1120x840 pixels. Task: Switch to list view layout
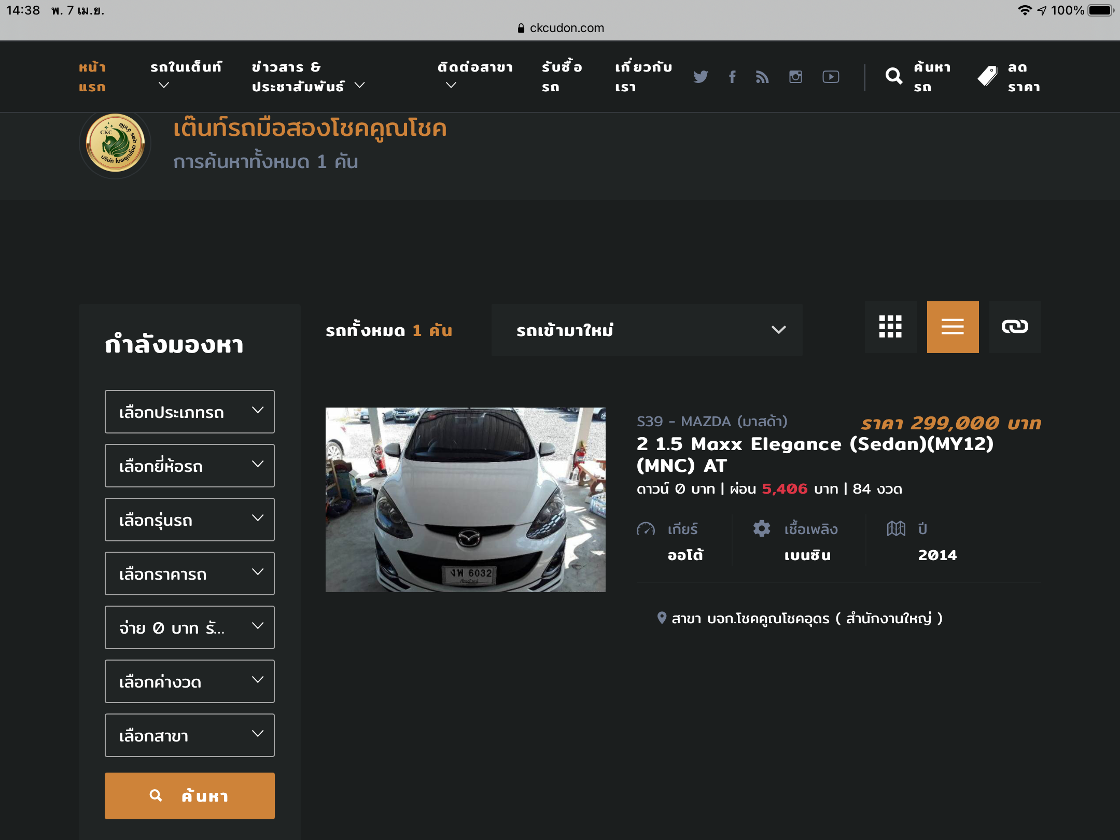953,327
